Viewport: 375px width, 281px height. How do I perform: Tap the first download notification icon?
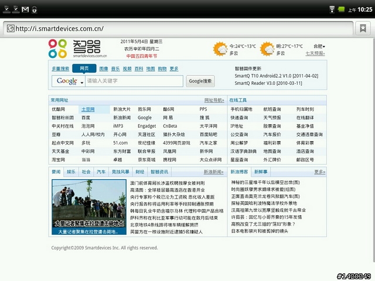pyautogui.click(x=6, y=9)
